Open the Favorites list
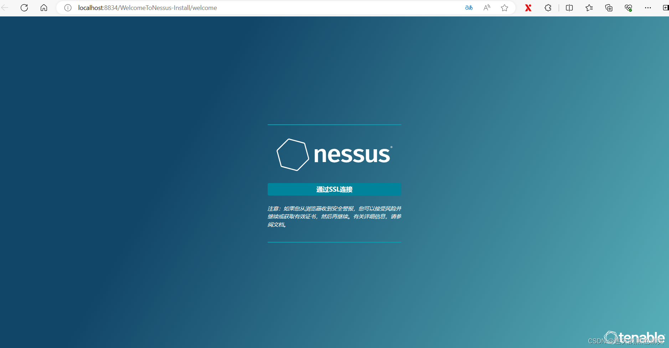Screen dimensions: 669x348 pyautogui.click(x=589, y=8)
